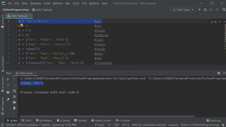This screenshot has width=226, height=127.
Task: Click the PyCharm 2020.2.5 available update message
Action: [x=41, y=125]
